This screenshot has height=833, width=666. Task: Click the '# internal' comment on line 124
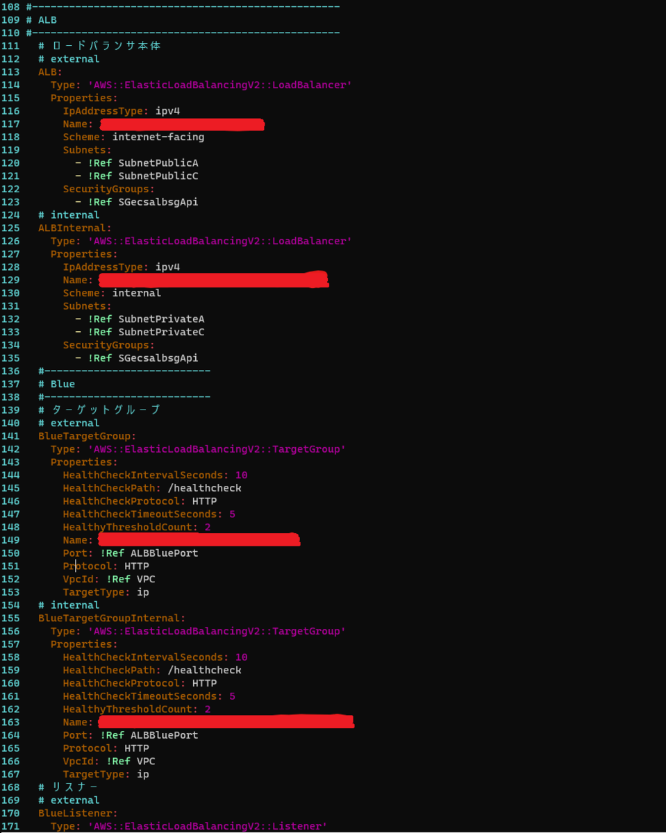click(x=69, y=215)
